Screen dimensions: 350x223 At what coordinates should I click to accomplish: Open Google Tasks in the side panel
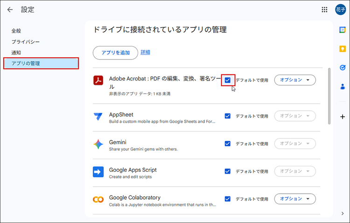coord(342,68)
